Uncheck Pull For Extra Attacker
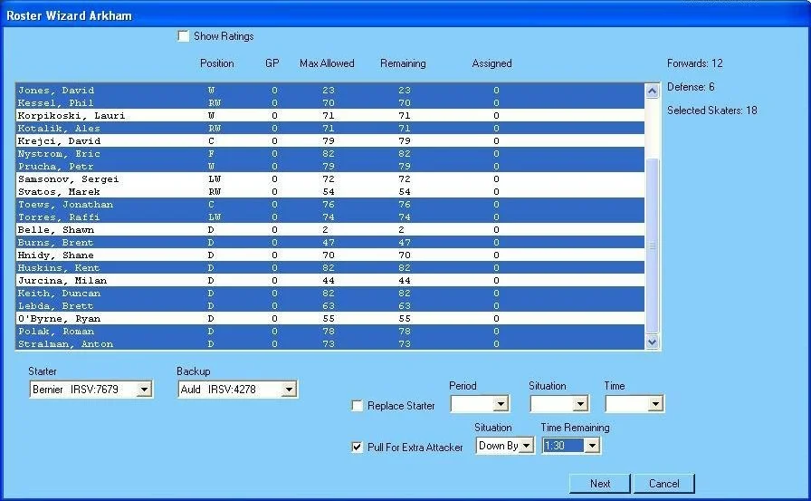The image size is (811, 501). [358, 447]
